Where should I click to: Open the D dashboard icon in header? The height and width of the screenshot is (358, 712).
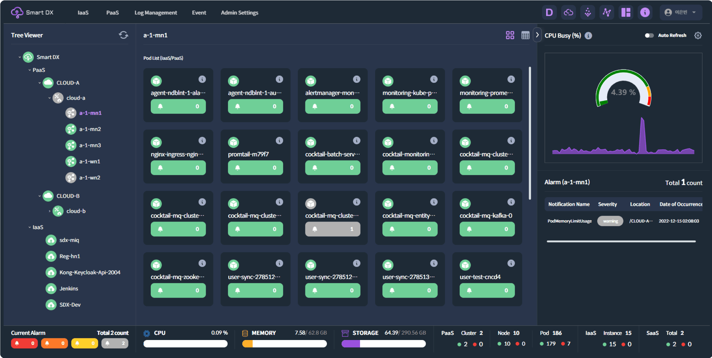pyautogui.click(x=549, y=13)
